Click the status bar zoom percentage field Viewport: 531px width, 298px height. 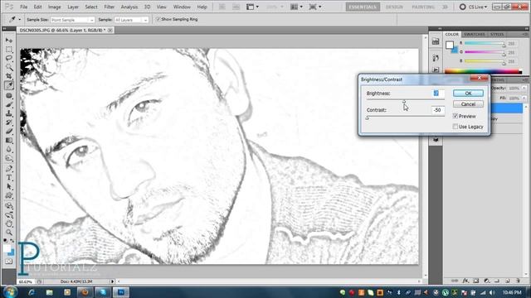26,281
